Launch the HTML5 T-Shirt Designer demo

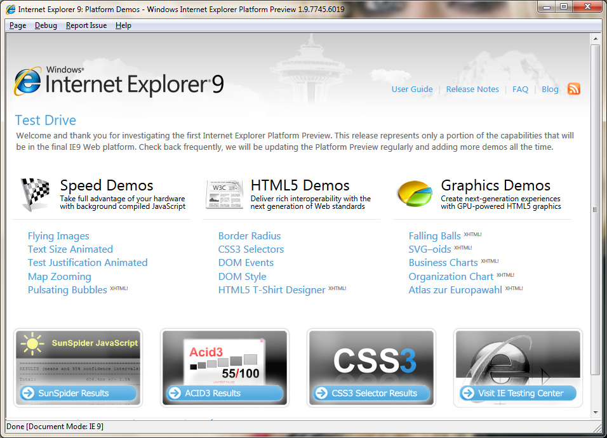(x=272, y=290)
